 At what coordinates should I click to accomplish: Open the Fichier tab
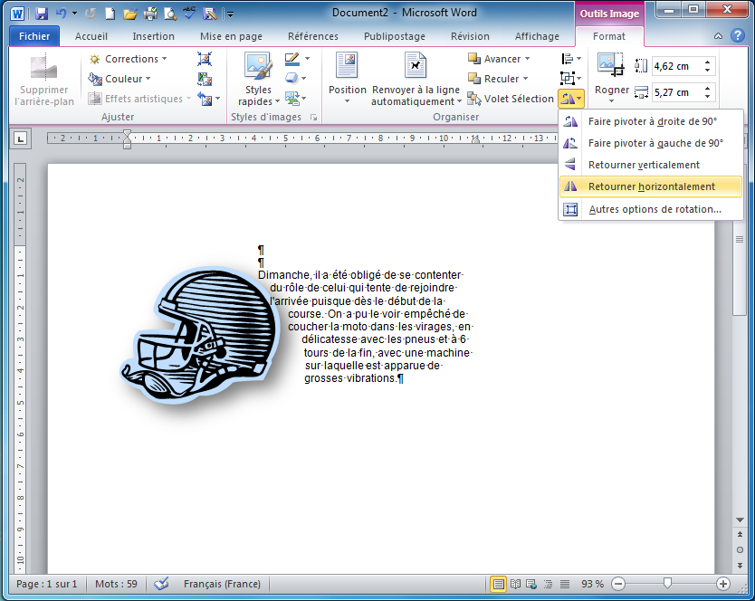click(34, 36)
